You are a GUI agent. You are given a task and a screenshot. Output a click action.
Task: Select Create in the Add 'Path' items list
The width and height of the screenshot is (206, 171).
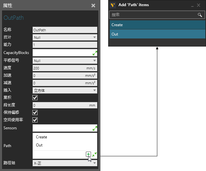pyautogui.click(x=157, y=25)
